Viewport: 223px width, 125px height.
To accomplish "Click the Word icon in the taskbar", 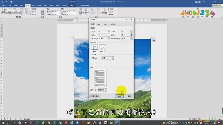I will point(117,122).
